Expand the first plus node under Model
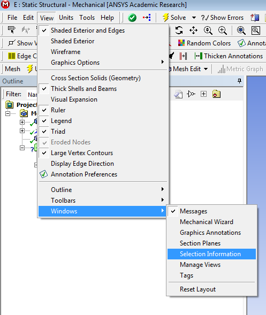 22,122
